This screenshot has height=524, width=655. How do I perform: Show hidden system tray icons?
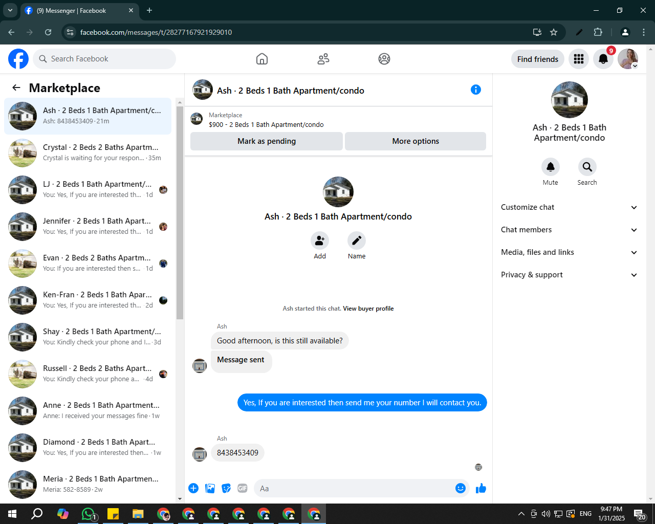click(x=521, y=514)
